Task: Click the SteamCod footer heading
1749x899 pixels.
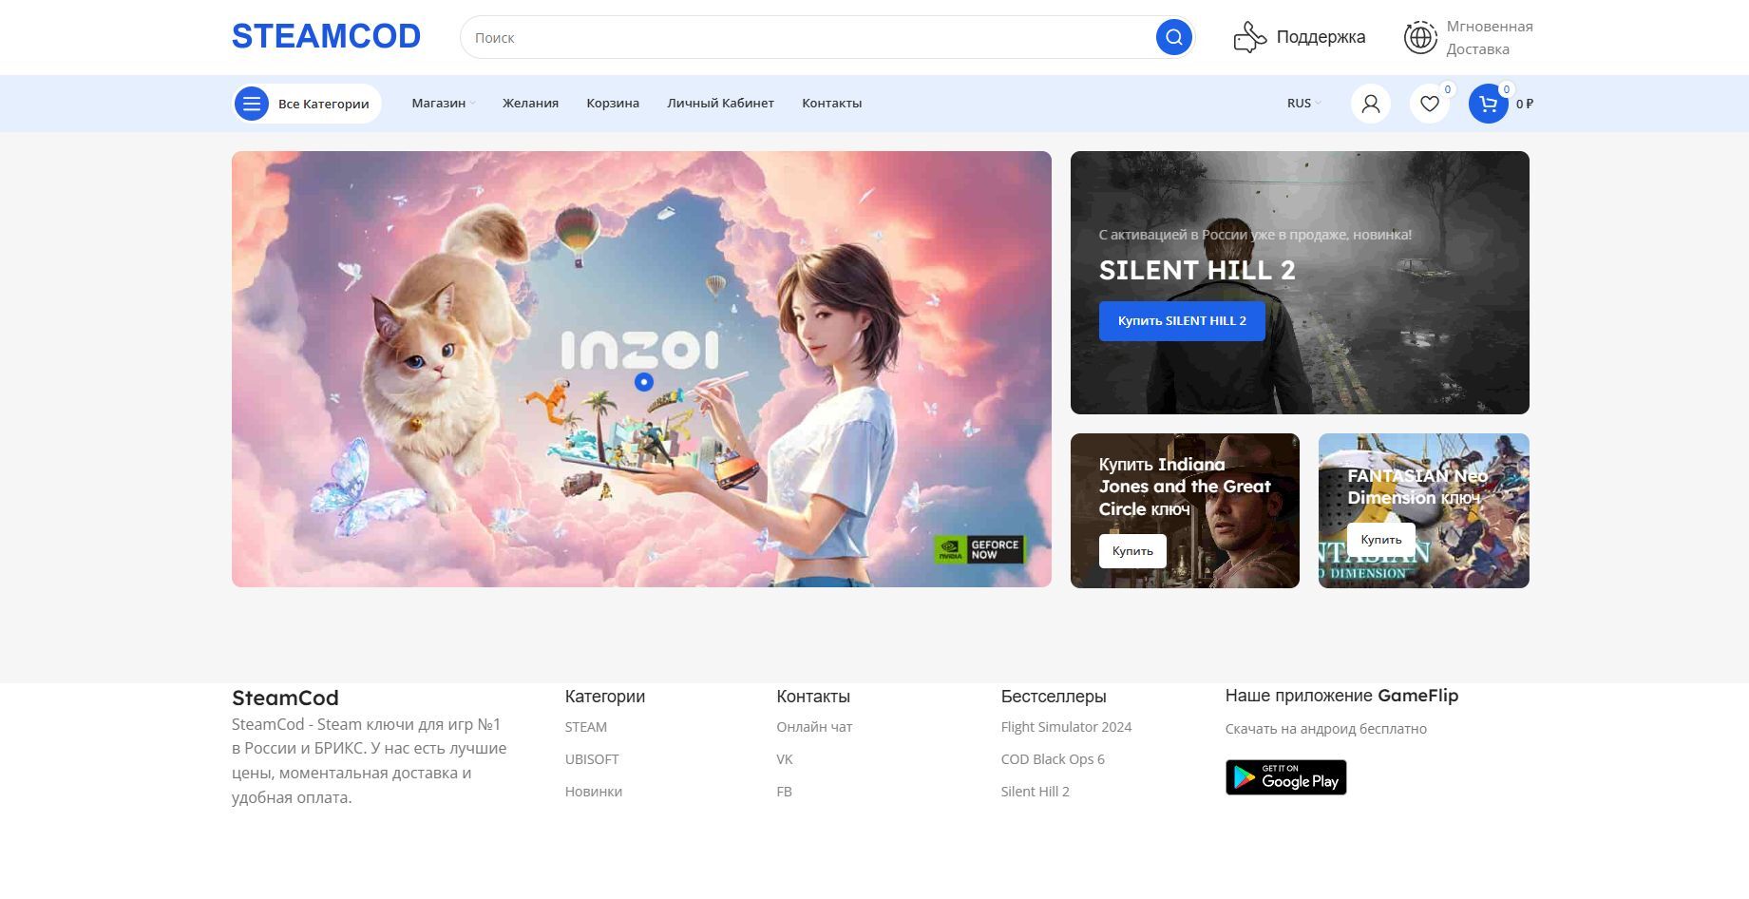Action: [x=285, y=698]
